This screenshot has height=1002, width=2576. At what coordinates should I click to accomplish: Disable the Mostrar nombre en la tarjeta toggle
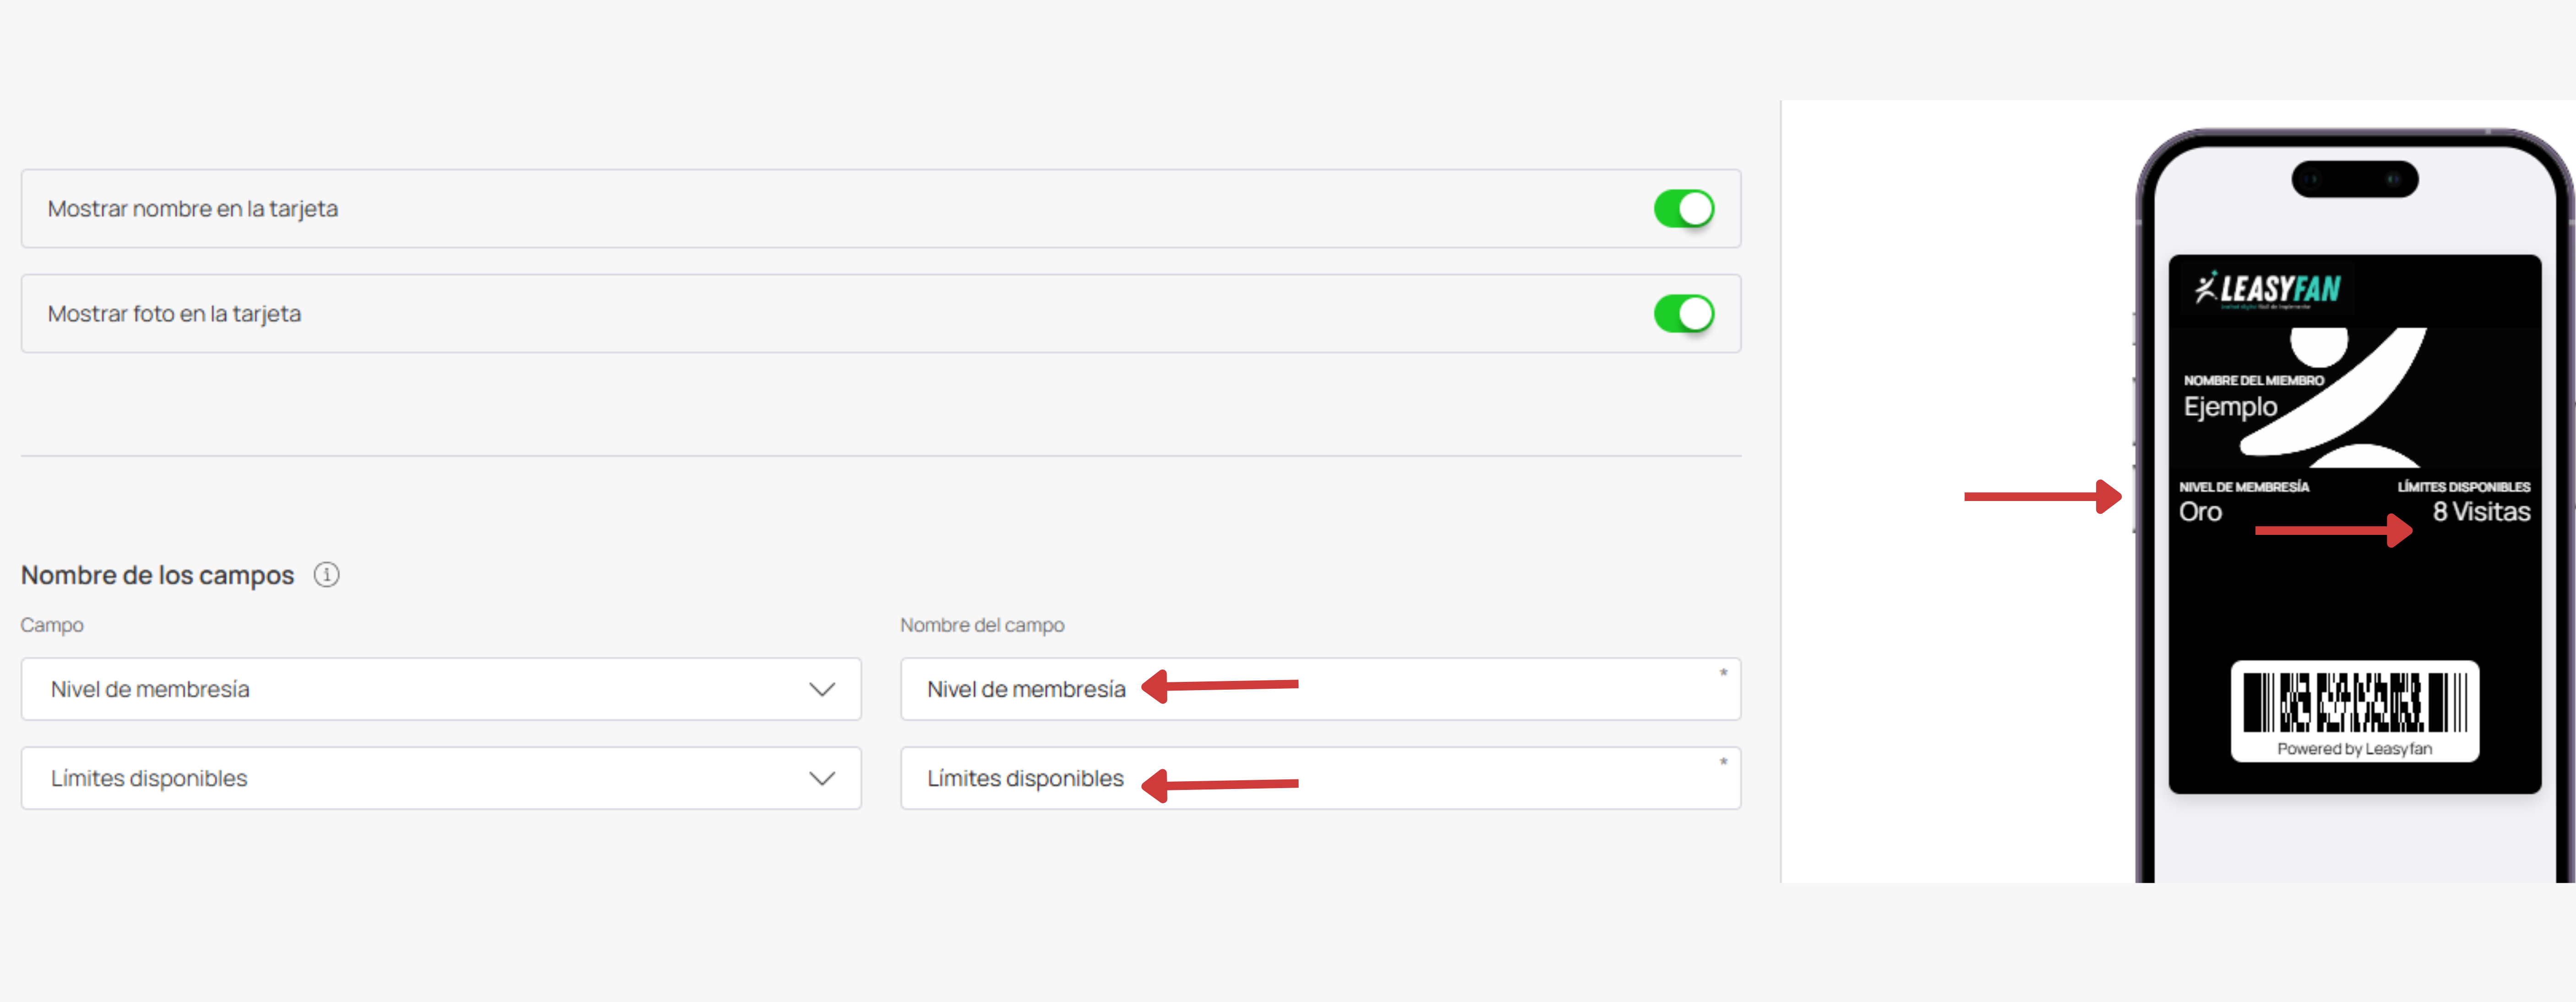(x=1684, y=209)
